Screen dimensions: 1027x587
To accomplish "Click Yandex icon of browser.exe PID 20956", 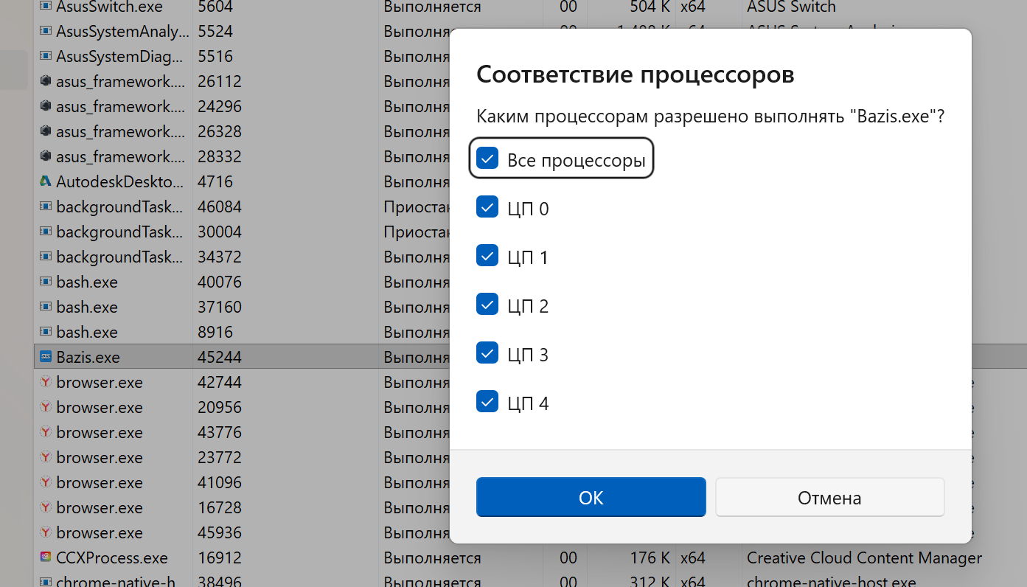I will pyautogui.click(x=45, y=407).
